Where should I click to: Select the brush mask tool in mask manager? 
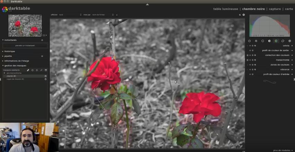28,70
